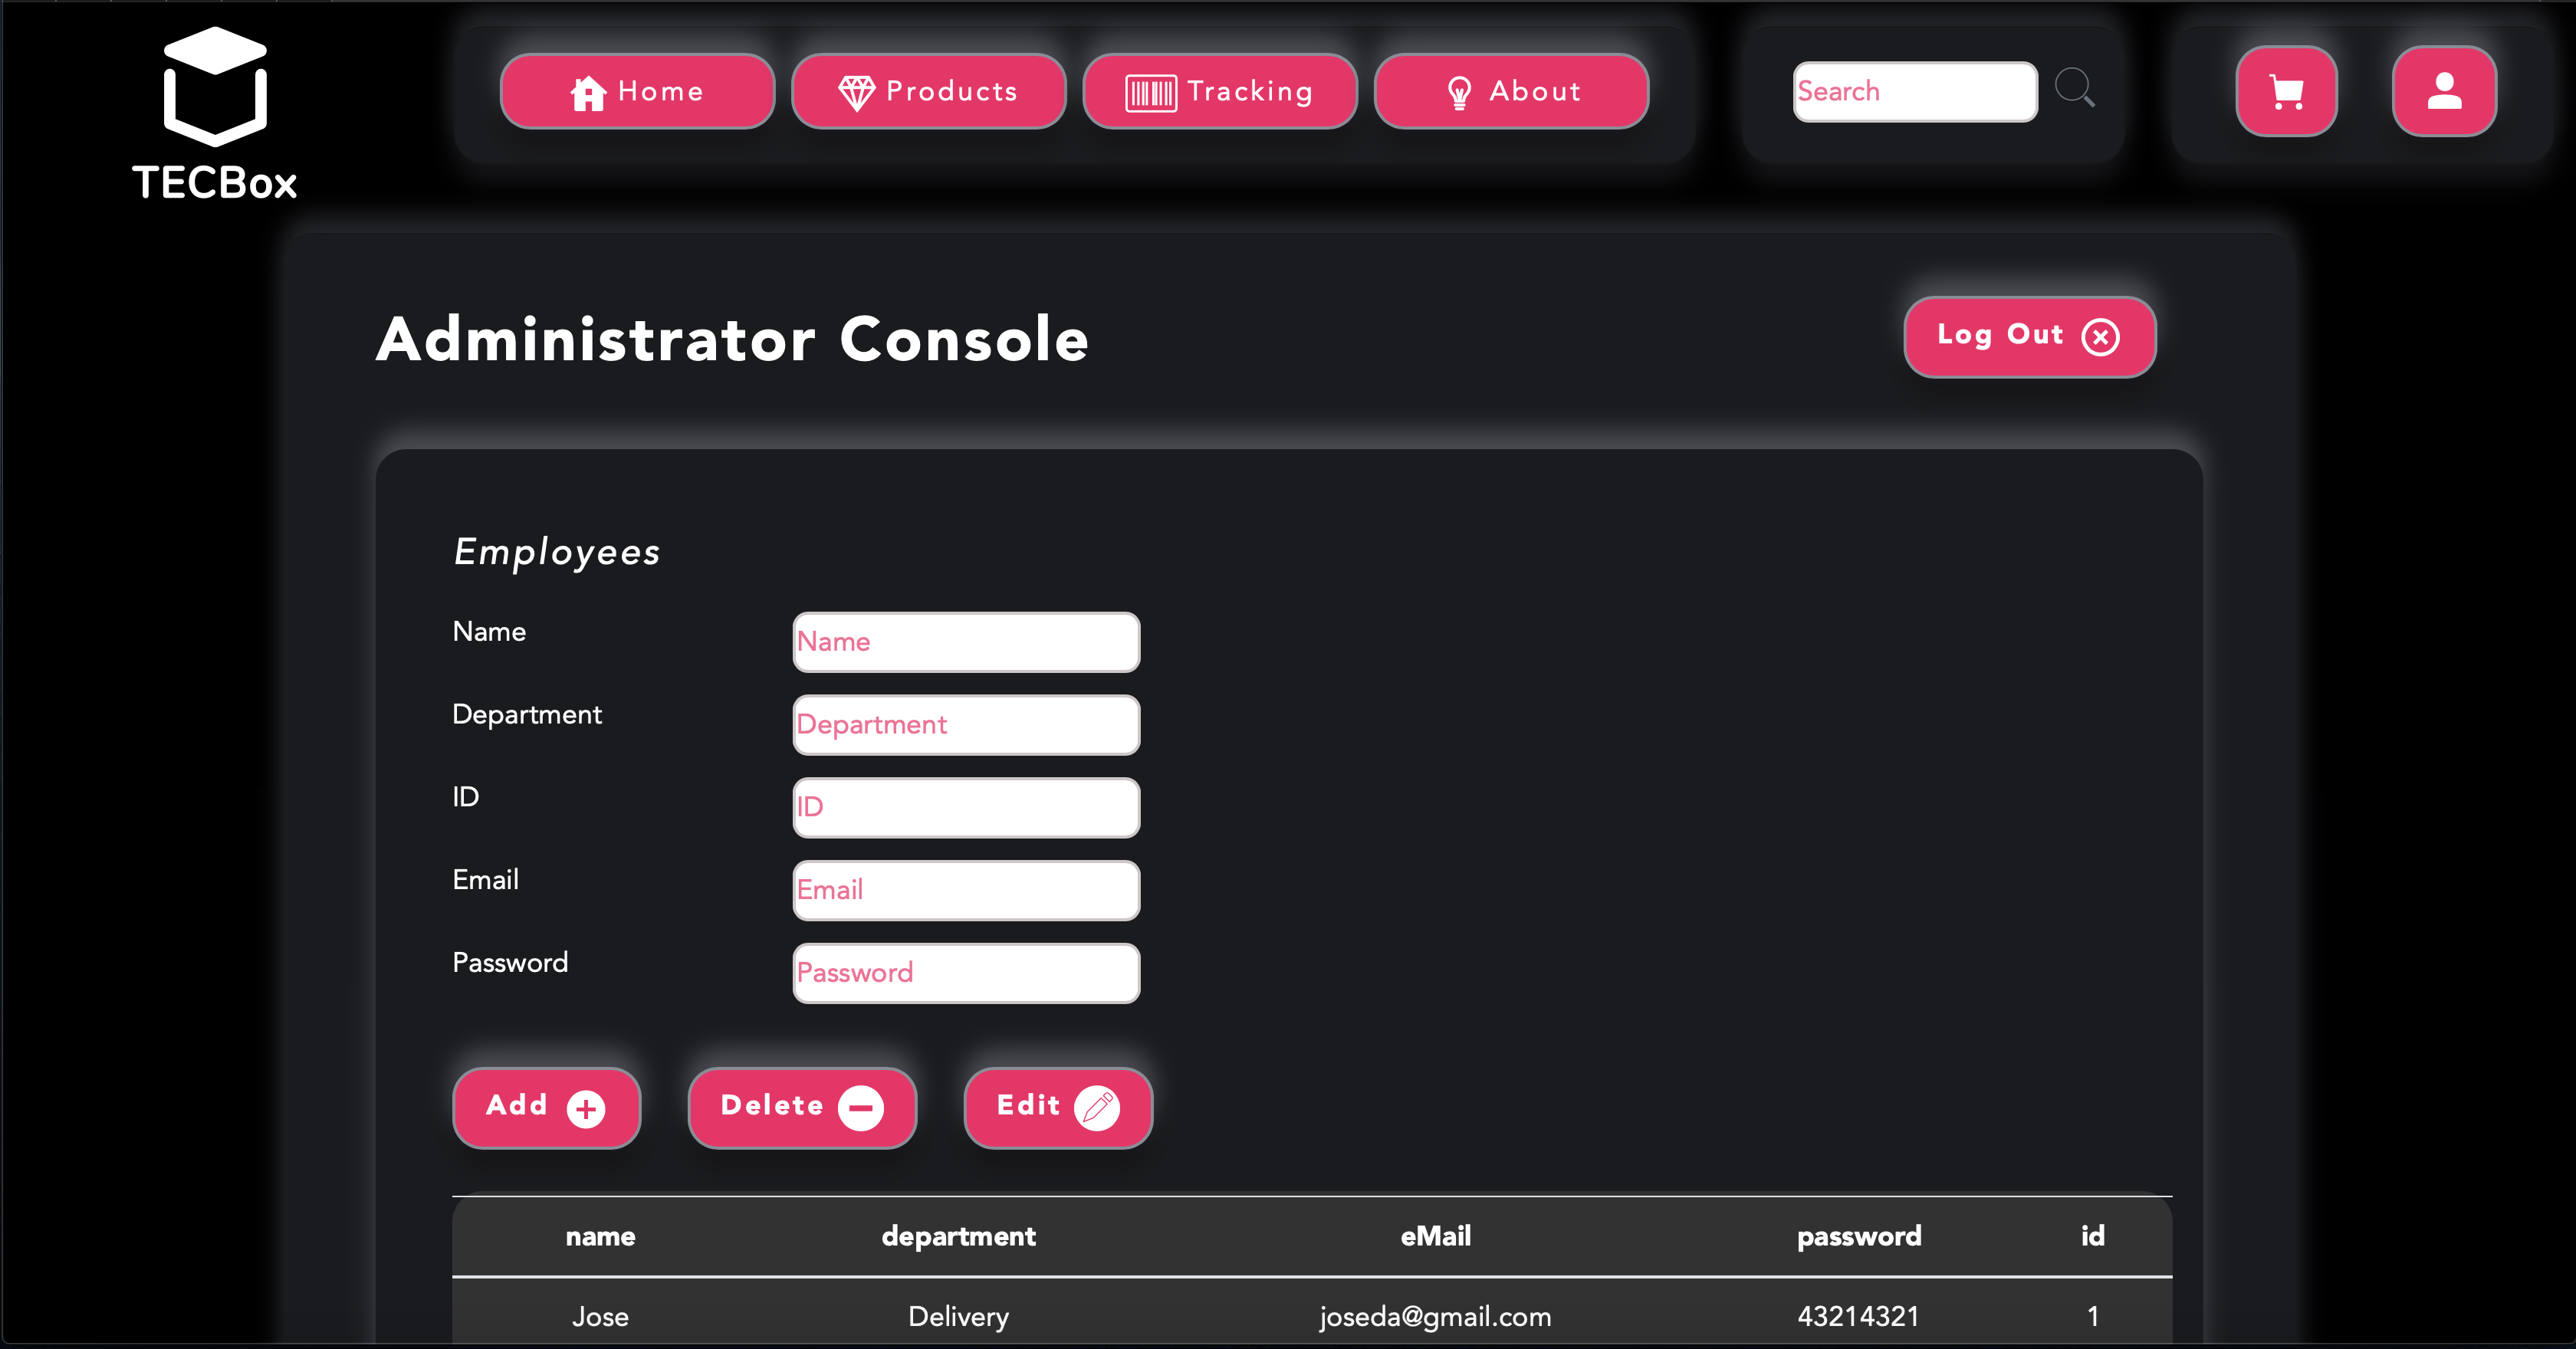The width and height of the screenshot is (2576, 1349).
Task: Open the About page
Action: (1511, 91)
